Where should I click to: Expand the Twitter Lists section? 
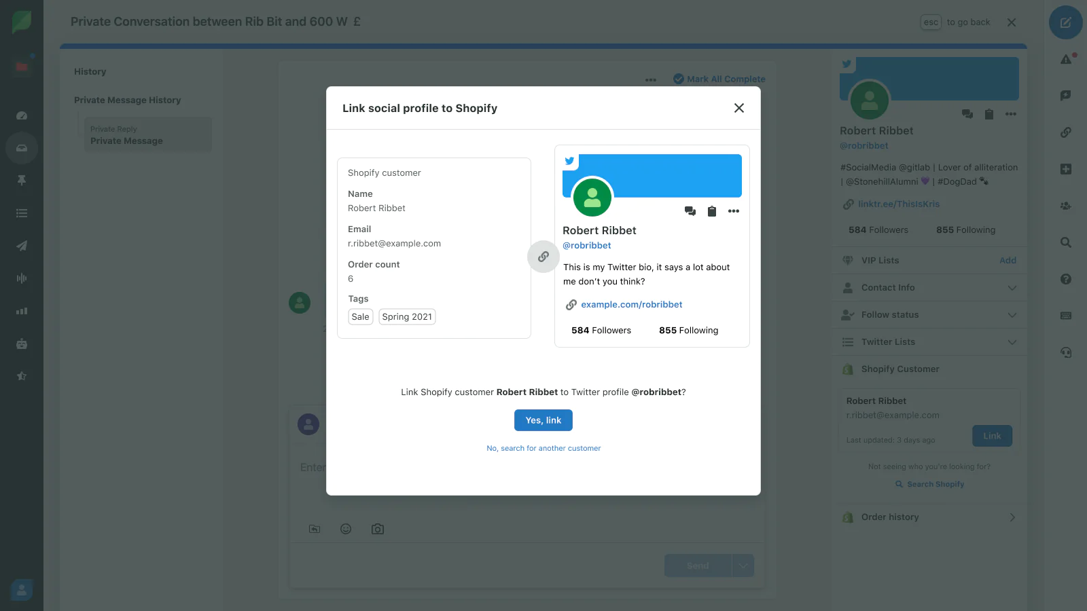929,342
